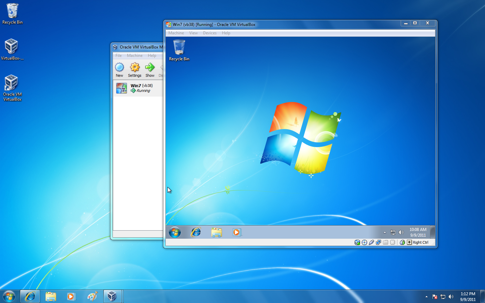The image size is (485, 303).
Task: Click the host key arrow indicator icon
Action: pyautogui.click(x=410, y=242)
